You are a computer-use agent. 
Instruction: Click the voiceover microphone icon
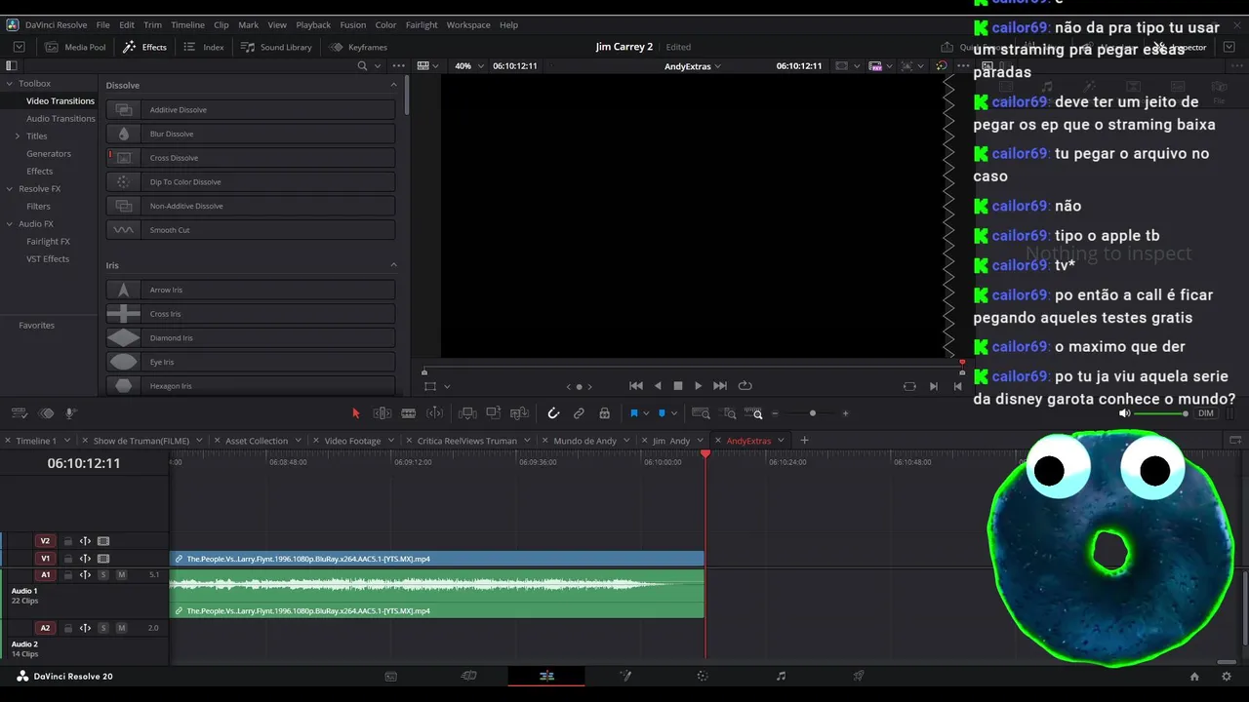coord(70,413)
